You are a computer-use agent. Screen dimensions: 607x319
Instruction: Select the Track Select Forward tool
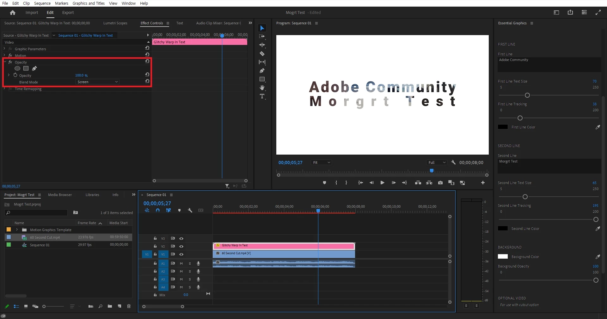[262, 36]
